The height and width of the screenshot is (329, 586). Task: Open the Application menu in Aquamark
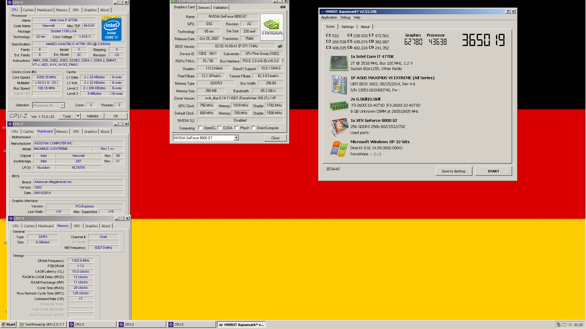click(329, 17)
